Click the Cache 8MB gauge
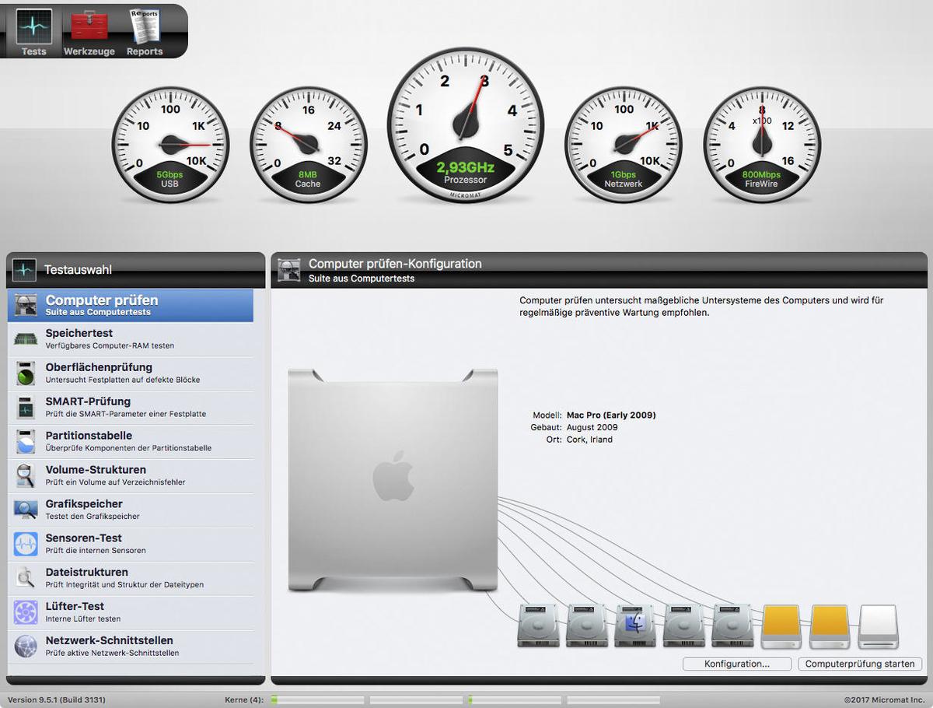The width and height of the screenshot is (933, 708). pos(308,145)
